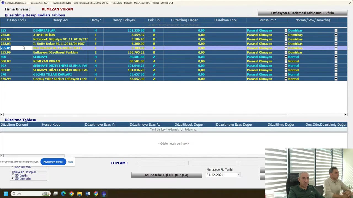Open the Chrome icon right of Word
Viewport: 353px width, 198px height.
coord(96,194)
